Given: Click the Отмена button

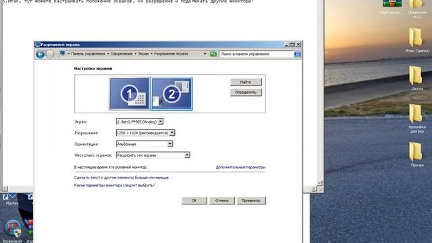Looking at the screenshot, I should click(x=222, y=200).
